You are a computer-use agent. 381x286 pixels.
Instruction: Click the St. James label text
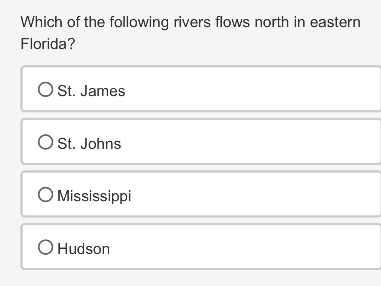click(x=91, y=90)
